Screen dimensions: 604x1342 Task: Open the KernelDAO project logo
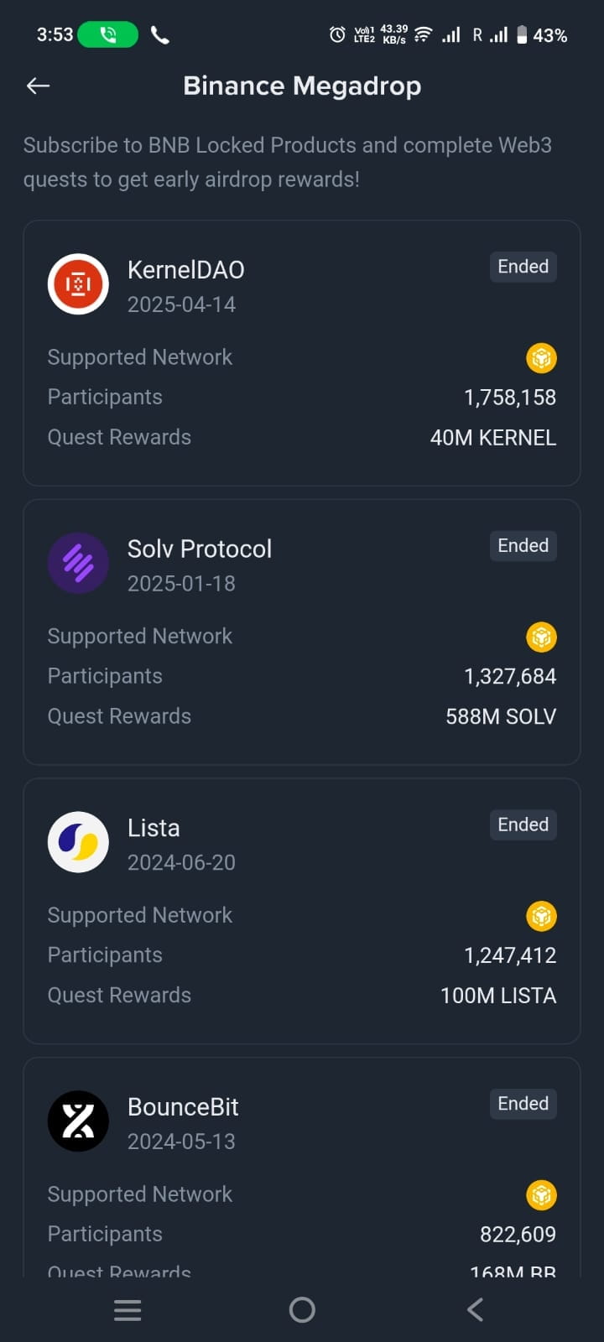point(78,284)
